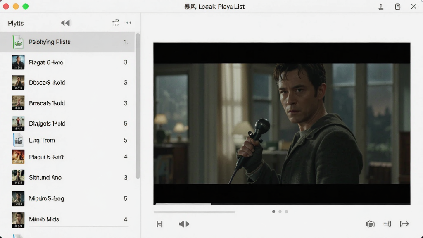Image resolution: width=423 pixels, height=238 pixels.
Task: Click the thumbnail next to Ragat 6
Action: point(18,62)
